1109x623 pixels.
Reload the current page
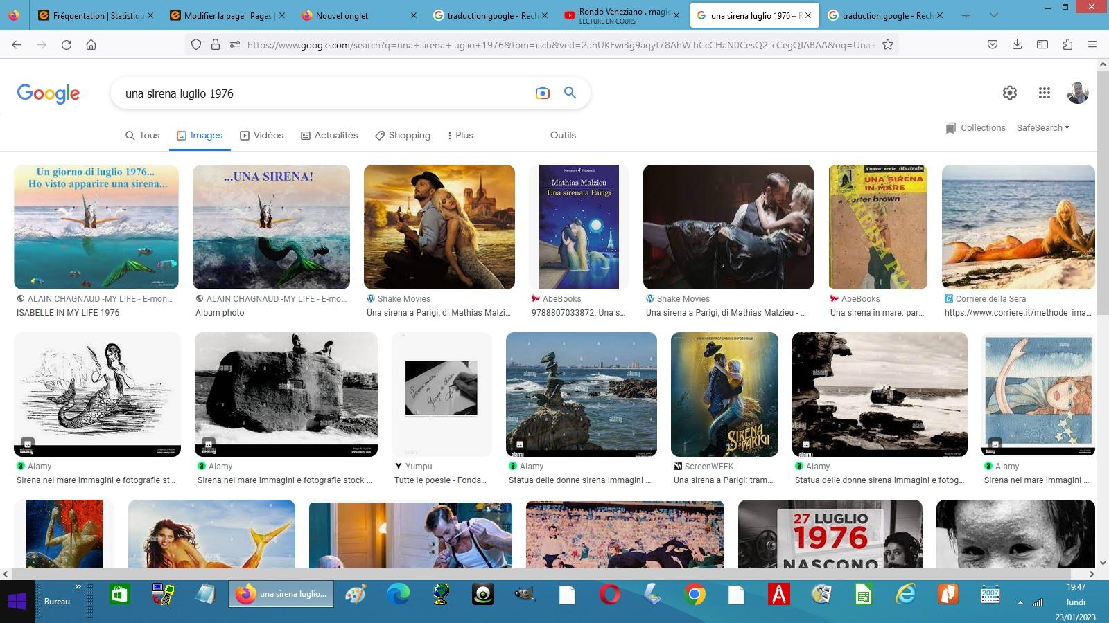point(67,44)
